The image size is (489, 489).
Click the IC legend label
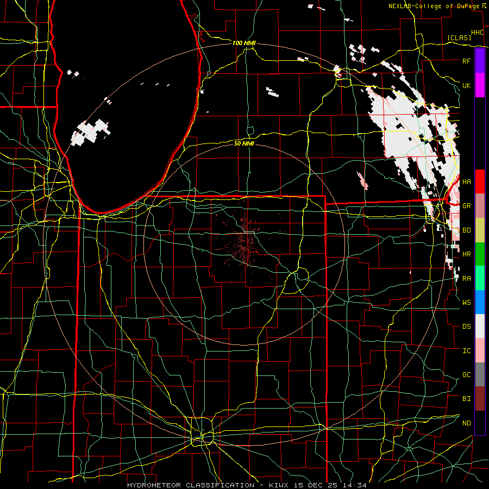coord(466,351)
